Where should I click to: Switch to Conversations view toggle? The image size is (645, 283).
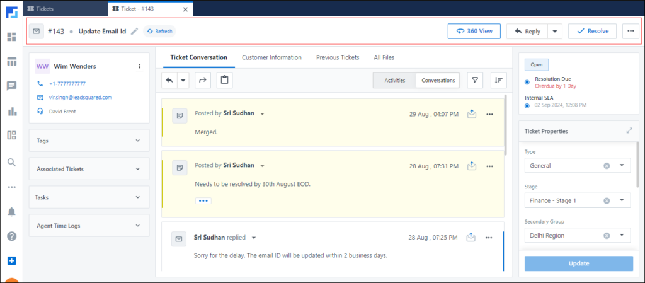[438, 80]
